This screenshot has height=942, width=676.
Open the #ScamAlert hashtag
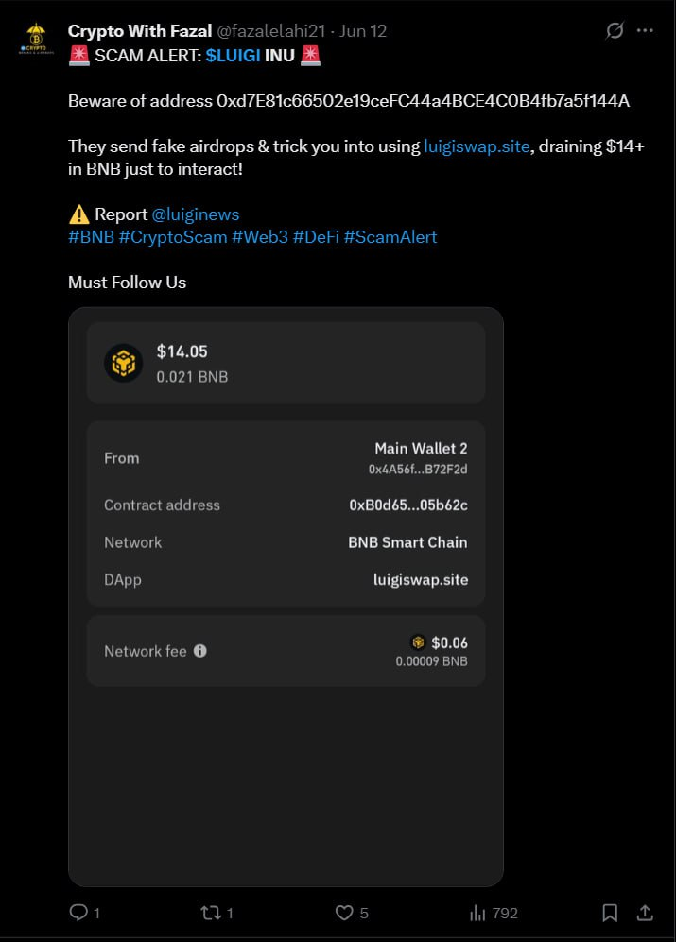tap(390, 237)
